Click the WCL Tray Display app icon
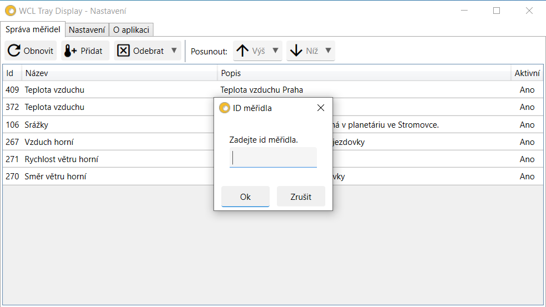This screenshot has width=546, height=307. [11, 11]
